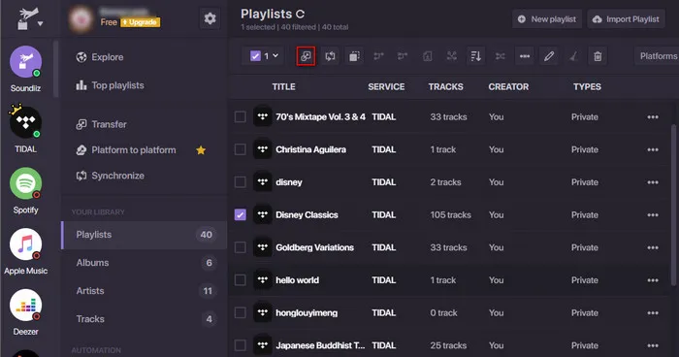679x357 pixels.
Task: Toggle the select-all checkbox in toolbar
Action: click(255, 56)
